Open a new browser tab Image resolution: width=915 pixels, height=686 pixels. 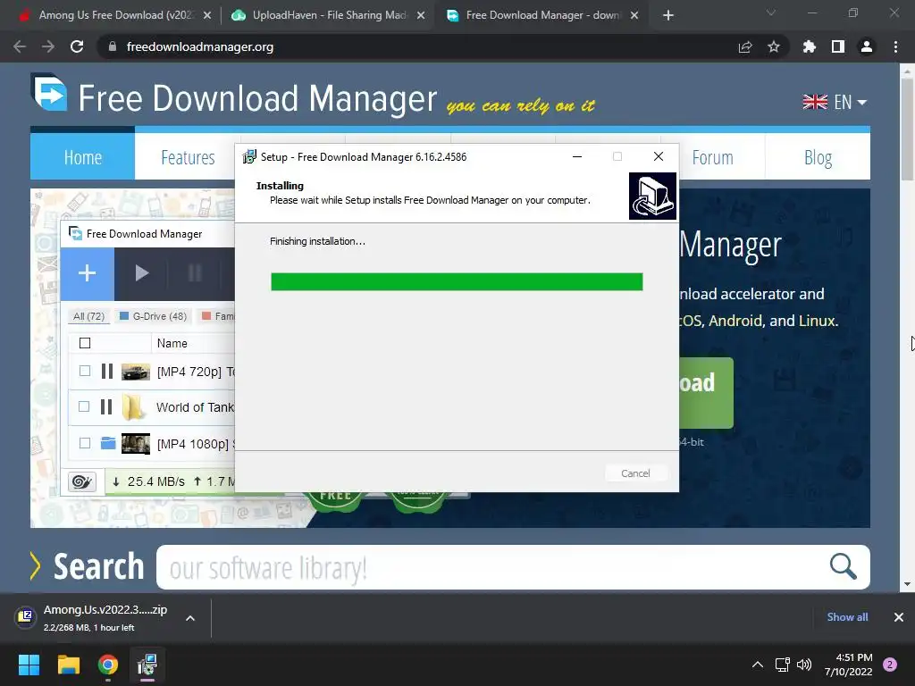pyautogui.click(x=668, y=16)
